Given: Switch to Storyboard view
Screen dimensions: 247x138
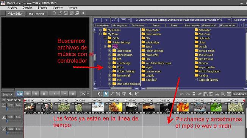Looking at the screenshot, I should pyautogui.click(x=239, y=94).
